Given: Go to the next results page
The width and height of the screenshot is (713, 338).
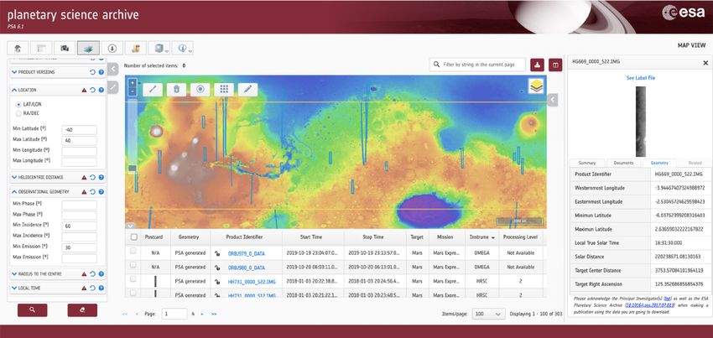Looking at the screenshot, I should pyautogui.click(x=202, y=314).
